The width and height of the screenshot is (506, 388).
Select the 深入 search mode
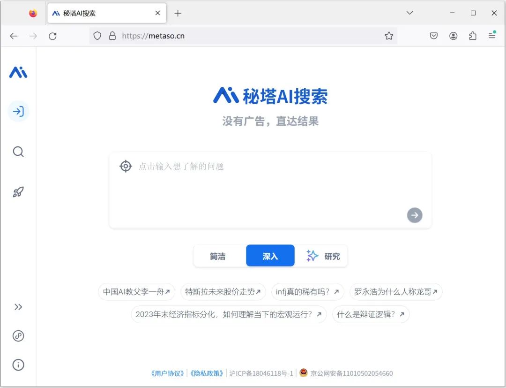270,256
